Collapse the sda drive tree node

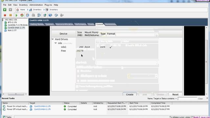coord(55,43)
